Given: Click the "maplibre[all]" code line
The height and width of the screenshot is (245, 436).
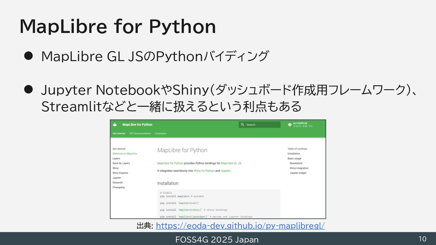Looking at the screenshot, I should coord(180,203).
